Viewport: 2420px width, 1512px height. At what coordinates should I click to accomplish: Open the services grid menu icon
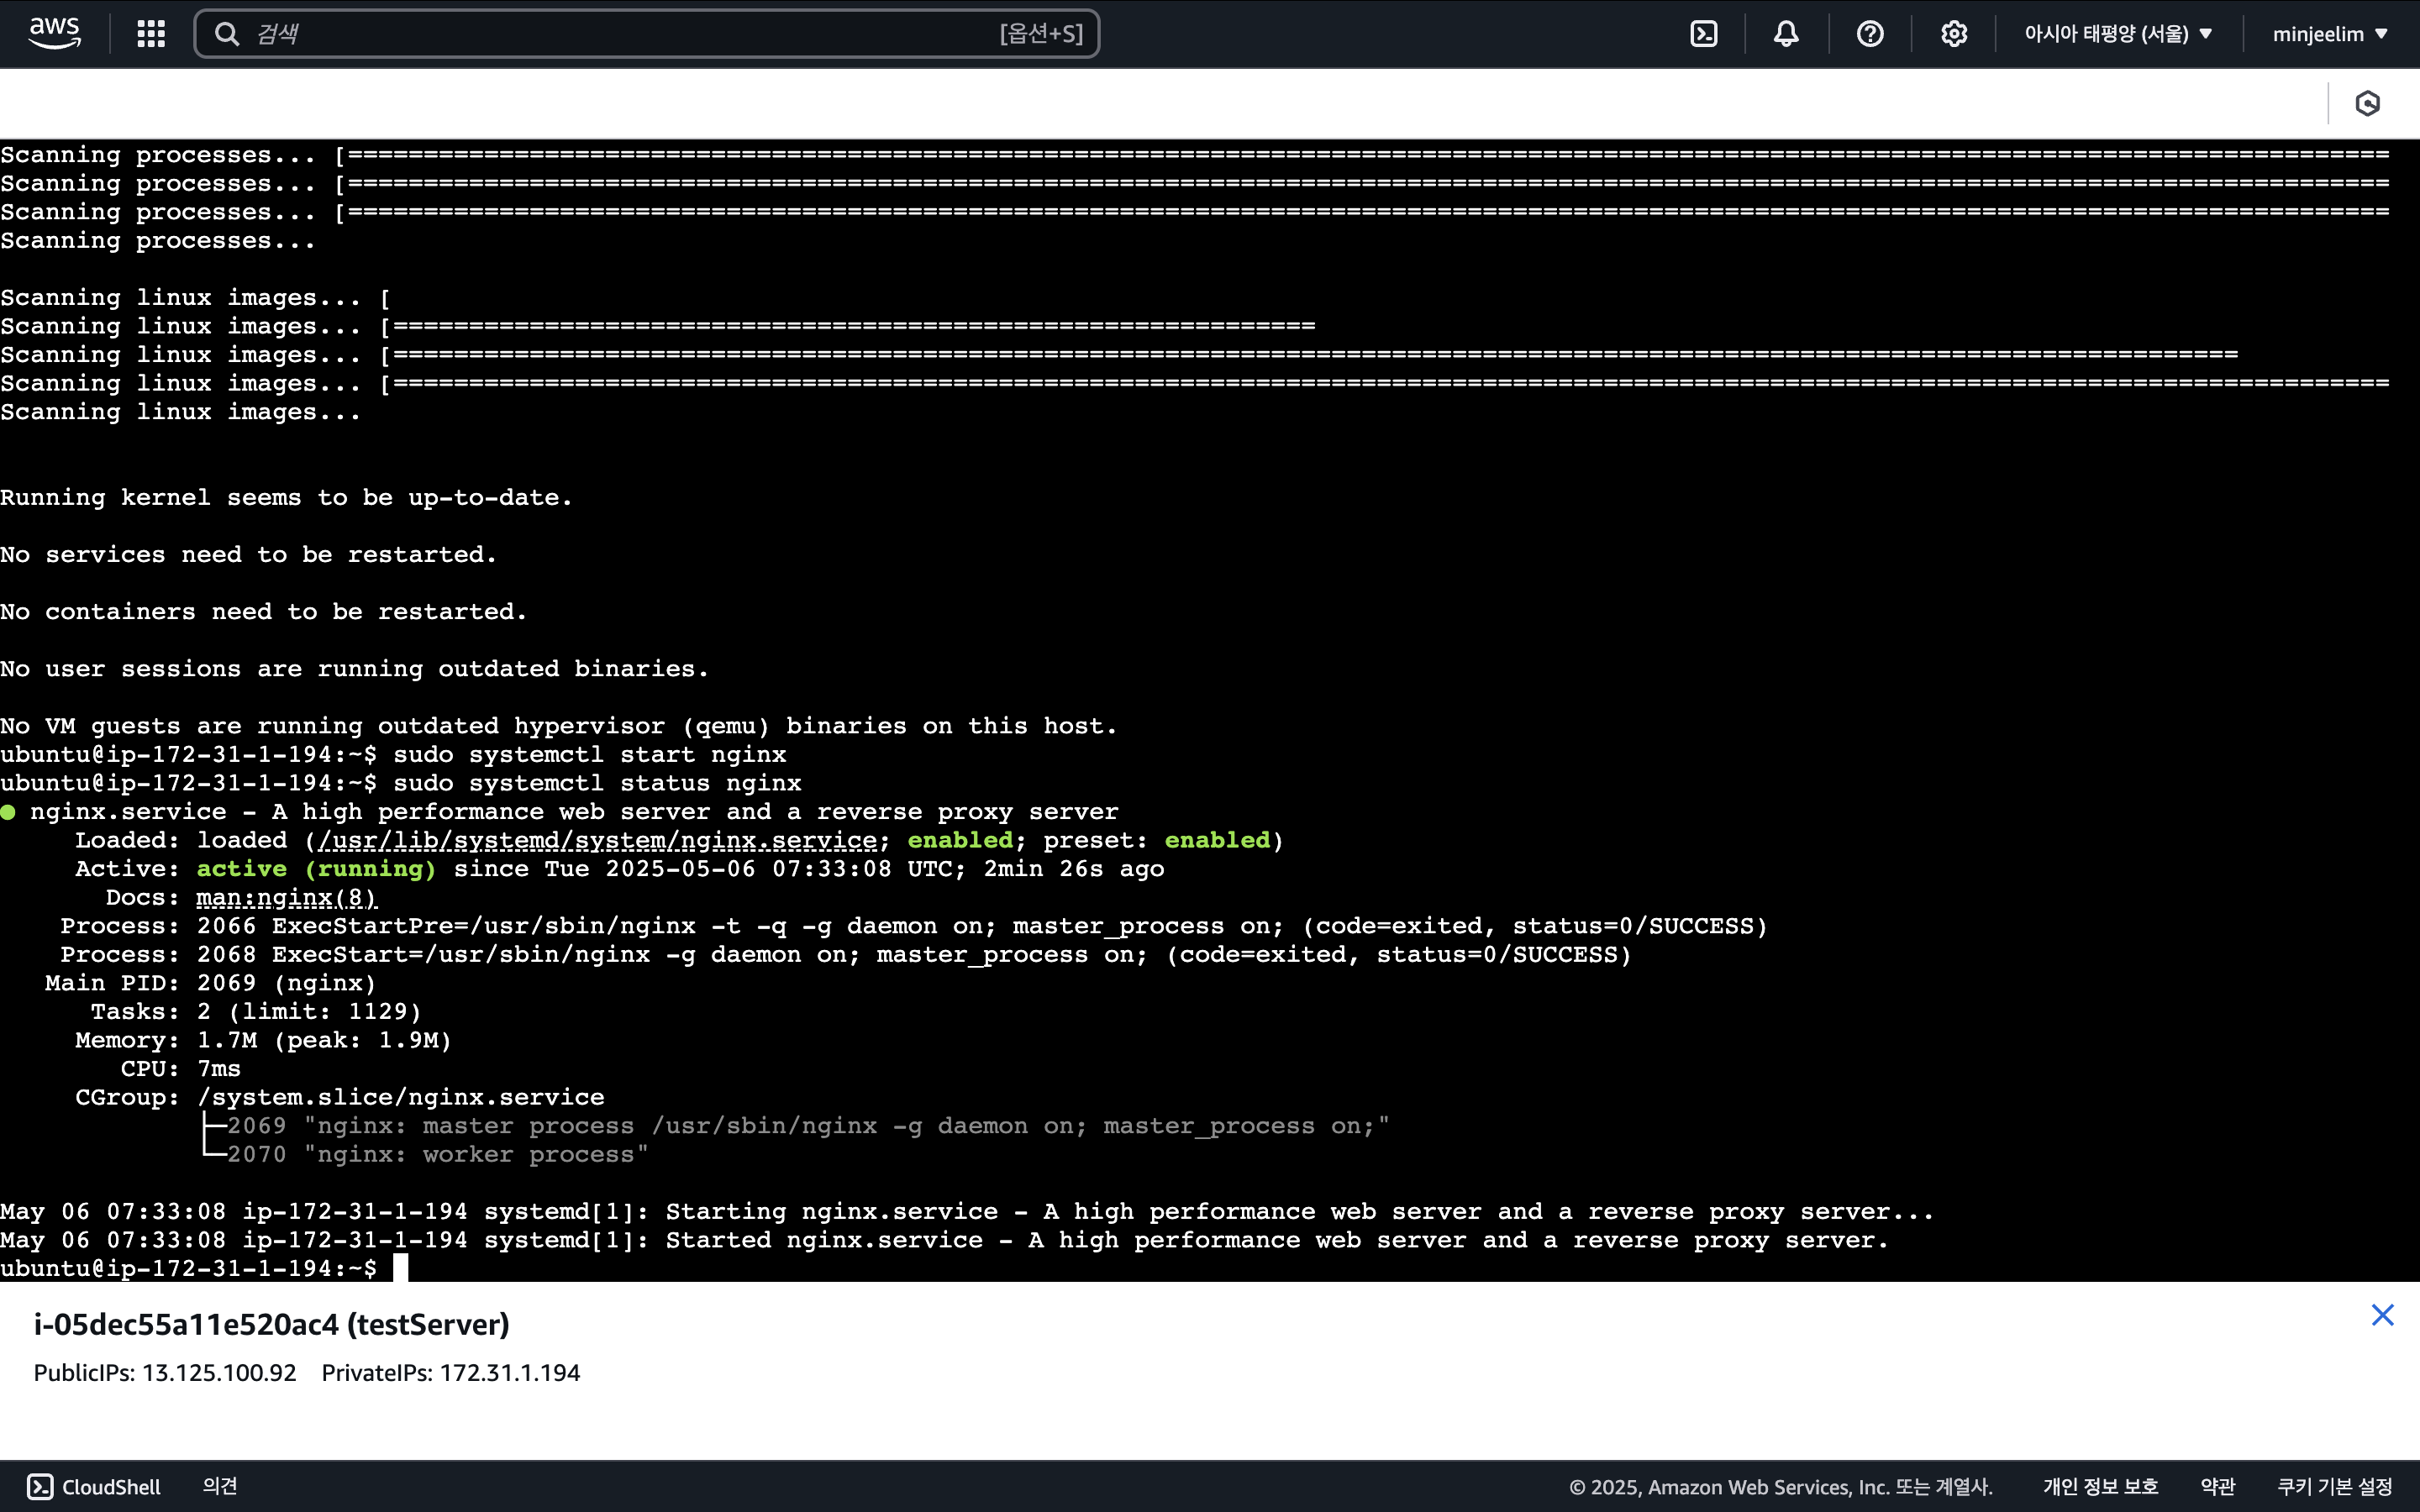click(151, 34)
